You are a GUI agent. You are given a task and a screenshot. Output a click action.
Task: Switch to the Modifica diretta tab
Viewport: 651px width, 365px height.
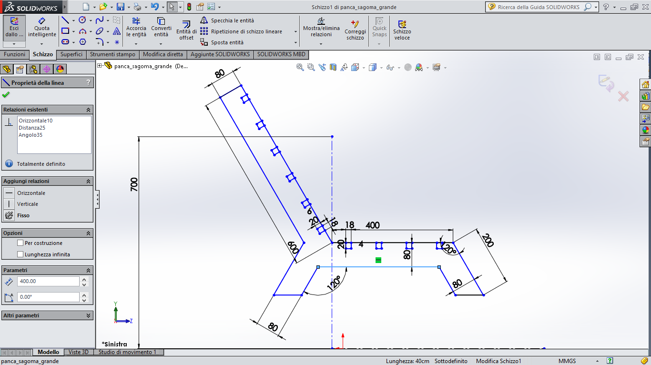pyautogui.click(x=163, y=54)
